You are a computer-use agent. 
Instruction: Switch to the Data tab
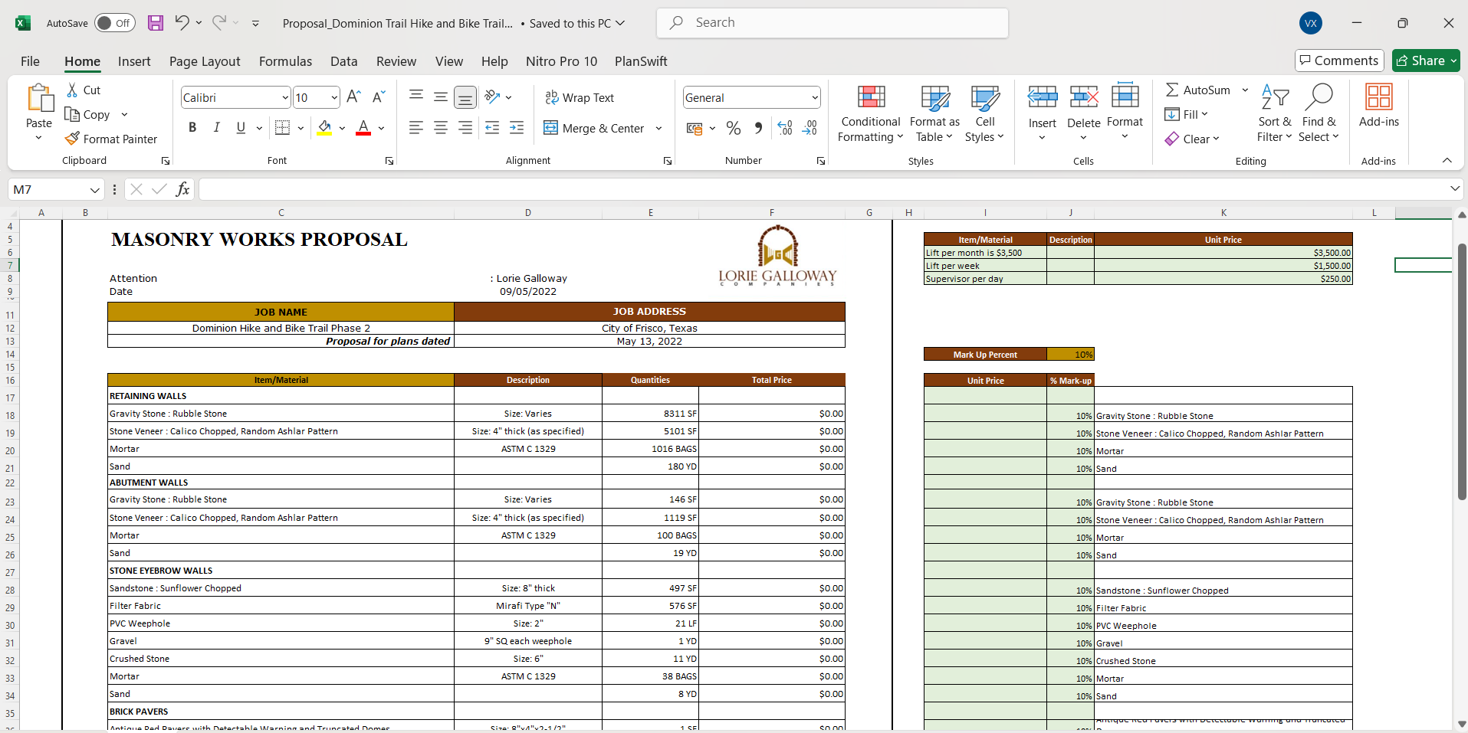343,61
